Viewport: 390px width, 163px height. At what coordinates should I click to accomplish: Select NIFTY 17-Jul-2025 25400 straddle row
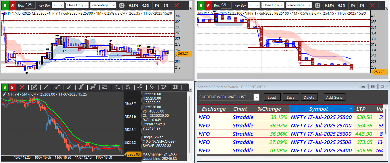click(x=290, y=150)
